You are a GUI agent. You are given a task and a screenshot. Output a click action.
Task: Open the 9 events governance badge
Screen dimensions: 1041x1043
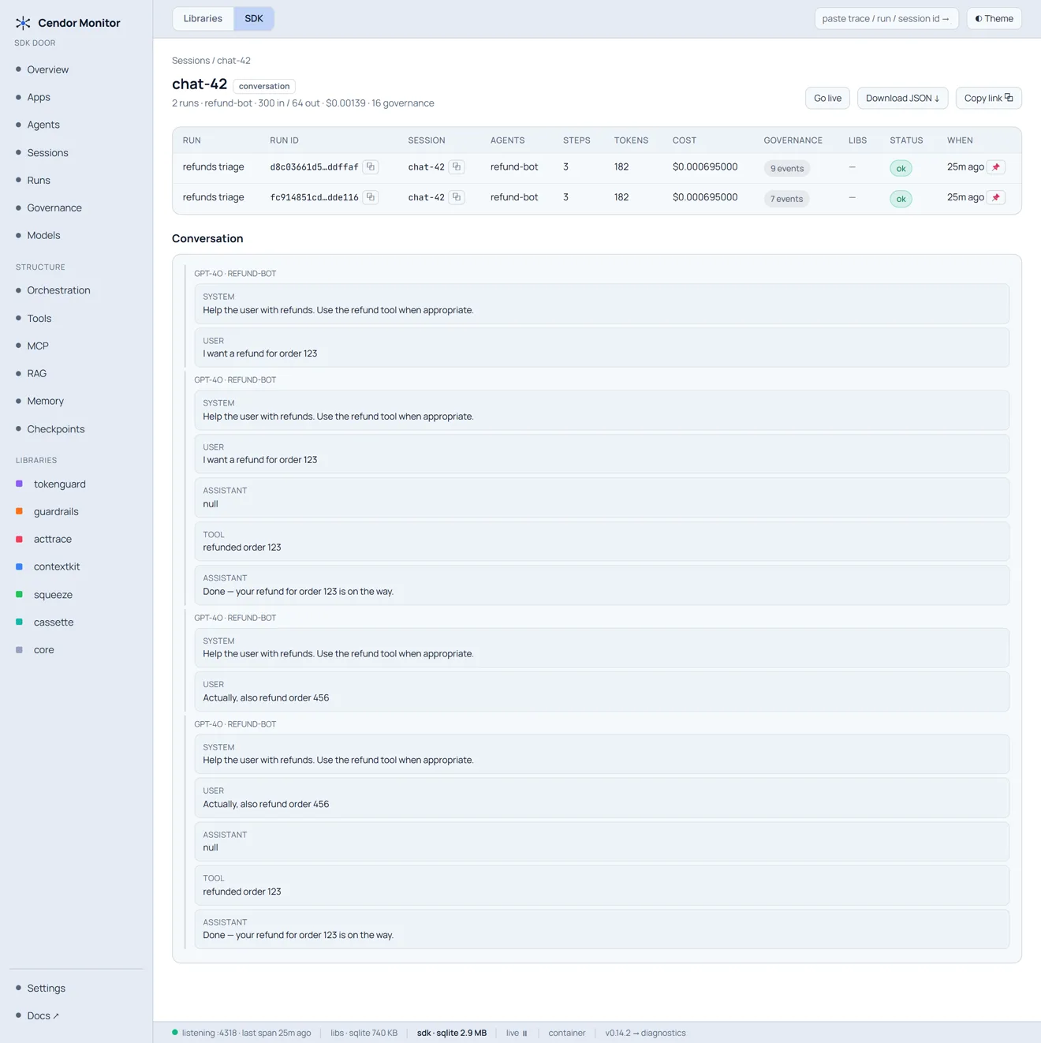pyautogui.click(x=786, y=168)
